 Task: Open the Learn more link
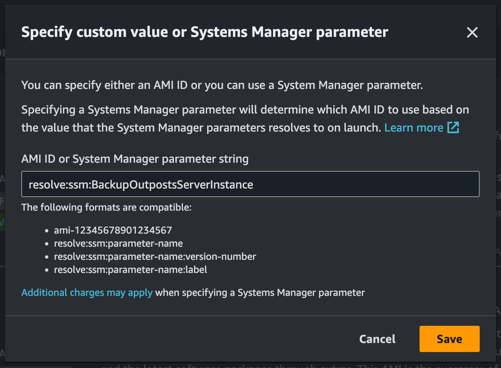pos(414,127)
